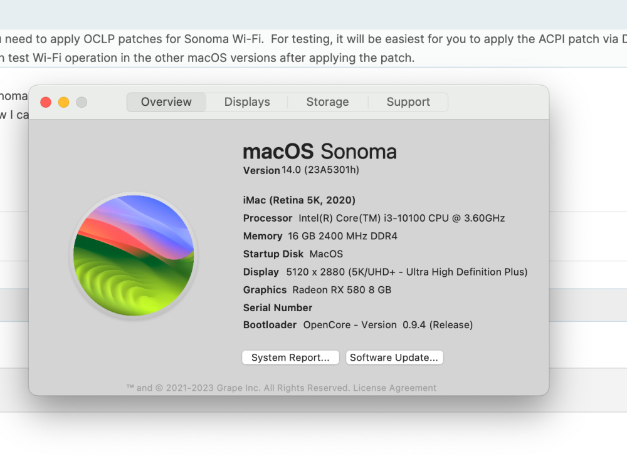Open the Support tab

[408, 102]
